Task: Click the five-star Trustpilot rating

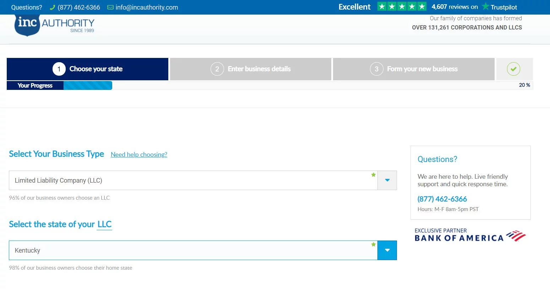Action: pos(402,7)
